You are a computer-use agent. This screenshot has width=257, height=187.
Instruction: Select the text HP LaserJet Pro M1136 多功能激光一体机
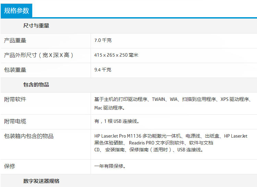138,136
